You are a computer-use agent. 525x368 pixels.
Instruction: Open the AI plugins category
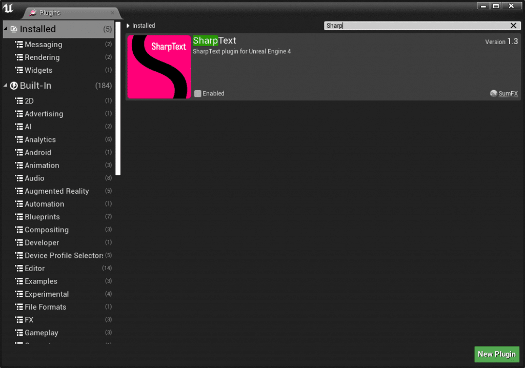30,127
